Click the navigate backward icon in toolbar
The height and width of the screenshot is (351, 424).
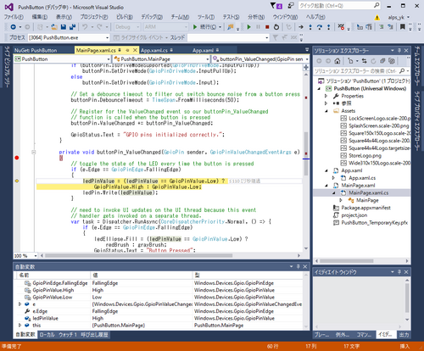coord(13,27)
